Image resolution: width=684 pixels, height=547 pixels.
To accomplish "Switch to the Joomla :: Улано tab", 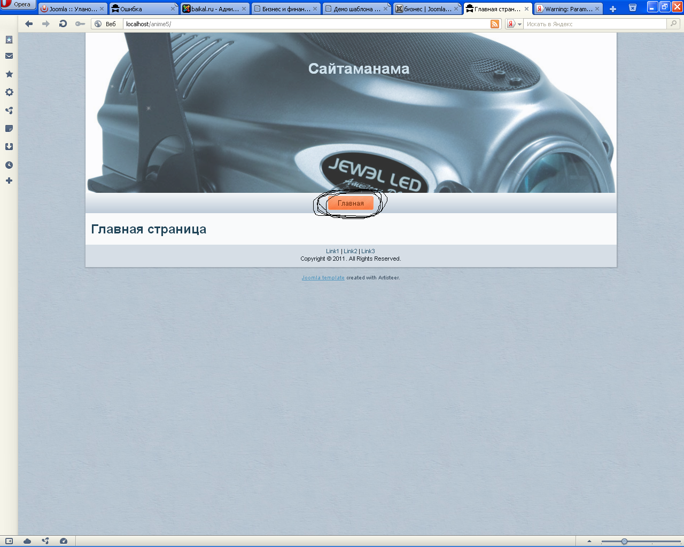I will click(x=73, y=9).
